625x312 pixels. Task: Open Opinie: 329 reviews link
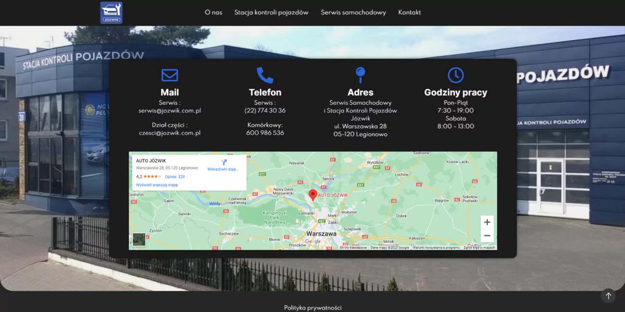175,177
